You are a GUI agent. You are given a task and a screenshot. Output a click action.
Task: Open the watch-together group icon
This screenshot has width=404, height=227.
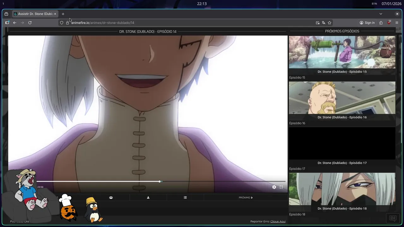(111, 197)
